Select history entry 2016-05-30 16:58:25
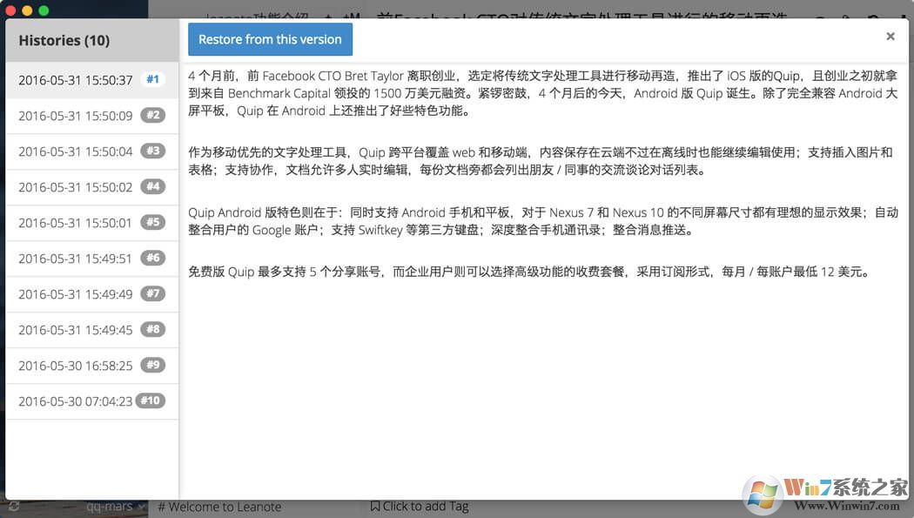The height and width of the screenshot is (518, 914). (x=92, y=366)
